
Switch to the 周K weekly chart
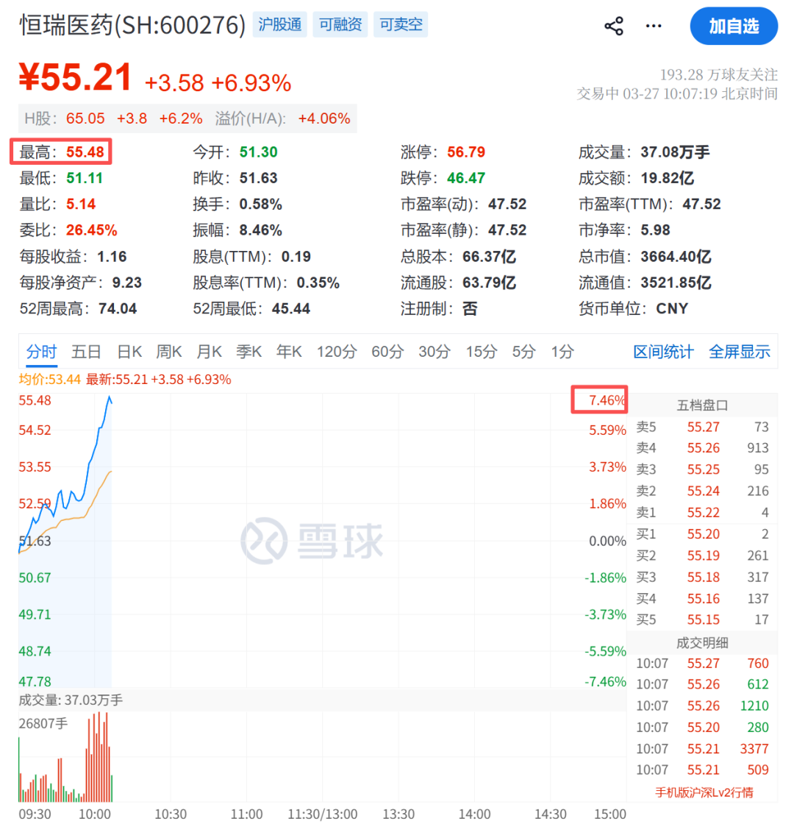coord(168,352)
